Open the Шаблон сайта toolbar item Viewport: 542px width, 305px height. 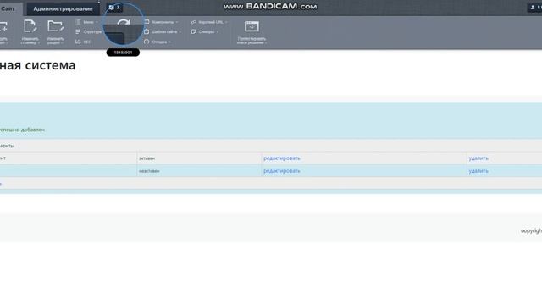162,32
